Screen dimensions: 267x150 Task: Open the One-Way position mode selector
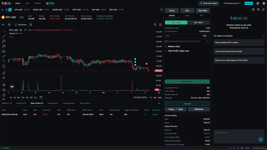tap(203, 11)
